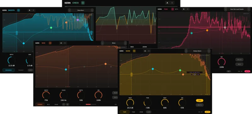Toggle the power icon in Kern Push
The width and height of the screenshot is (252, 114).
pyautogui.click(x=173, y=9)
